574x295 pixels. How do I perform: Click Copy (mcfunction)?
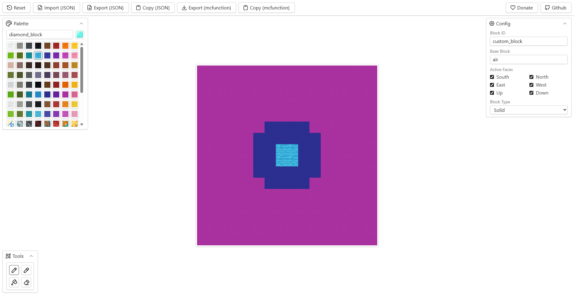click(267, 8)
